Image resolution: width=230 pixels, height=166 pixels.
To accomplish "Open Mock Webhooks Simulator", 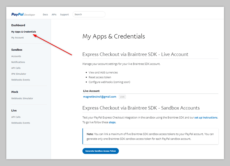I will [22, 99].
